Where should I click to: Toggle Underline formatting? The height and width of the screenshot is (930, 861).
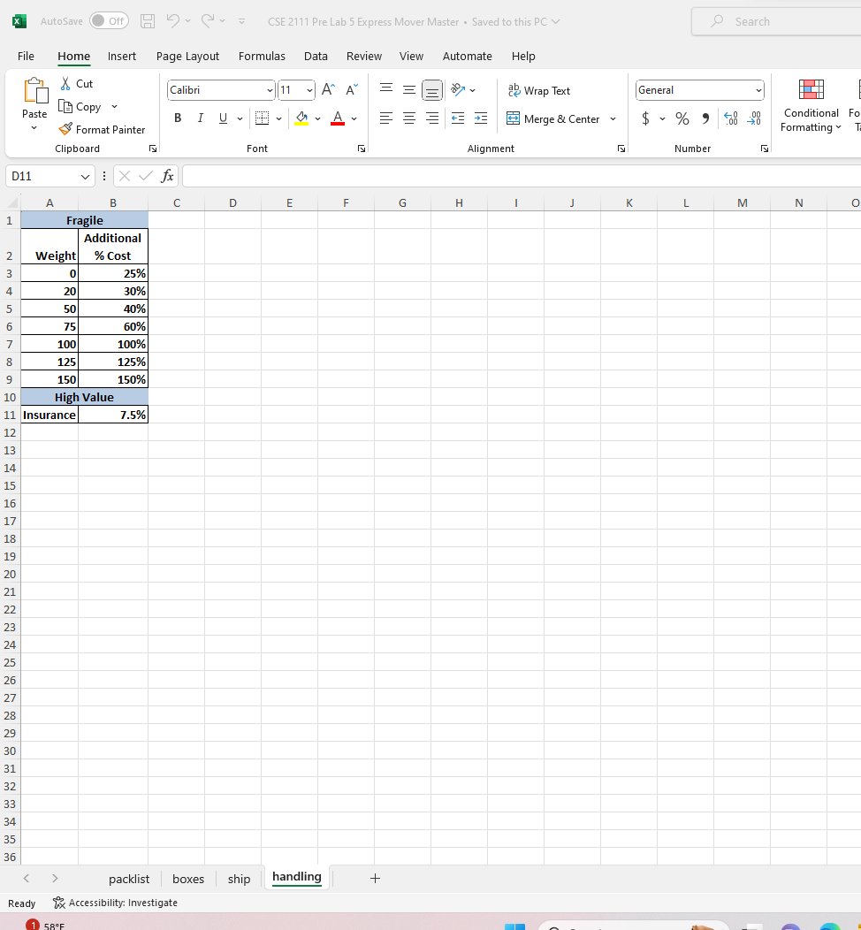(223, 118)
